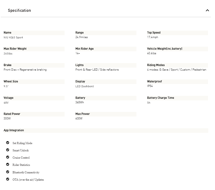Select the display value 'LED Dashbord'
The image size is (215, 190).
84,86
